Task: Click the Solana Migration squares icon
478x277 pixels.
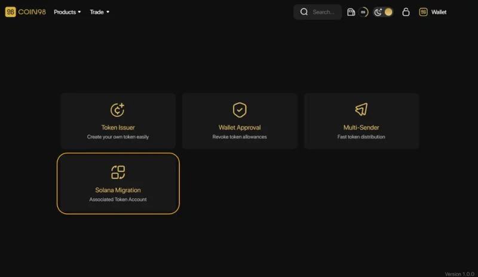Action: click(118, 172)
